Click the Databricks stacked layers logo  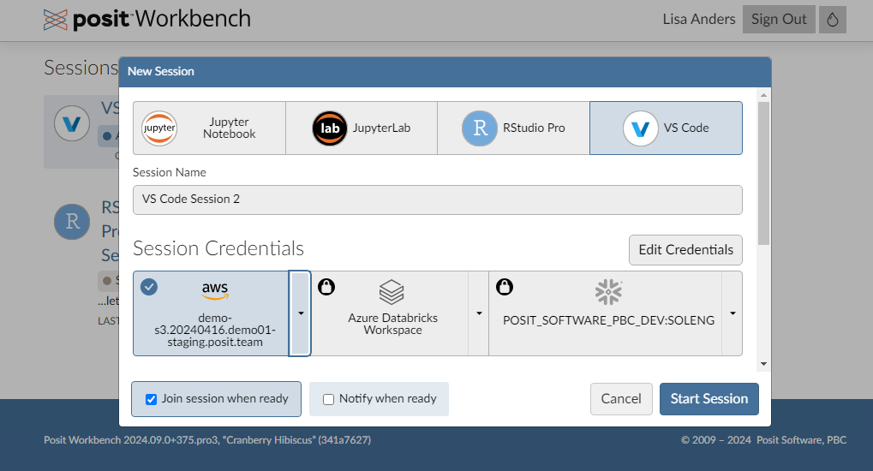(392, 292)
